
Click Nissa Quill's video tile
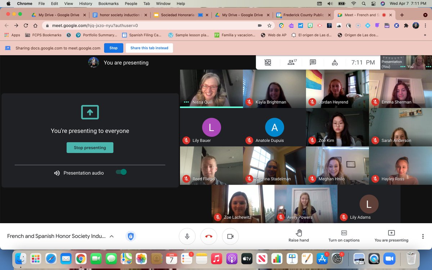tap(211, 89)
